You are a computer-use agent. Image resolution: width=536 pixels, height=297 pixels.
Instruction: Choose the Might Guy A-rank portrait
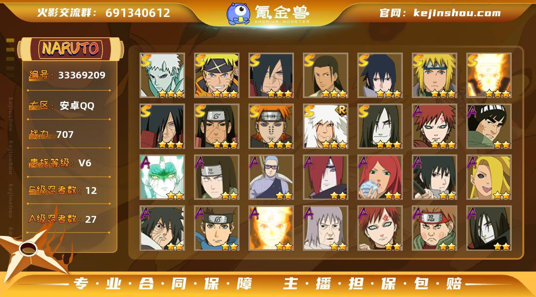tap(489, 126)
